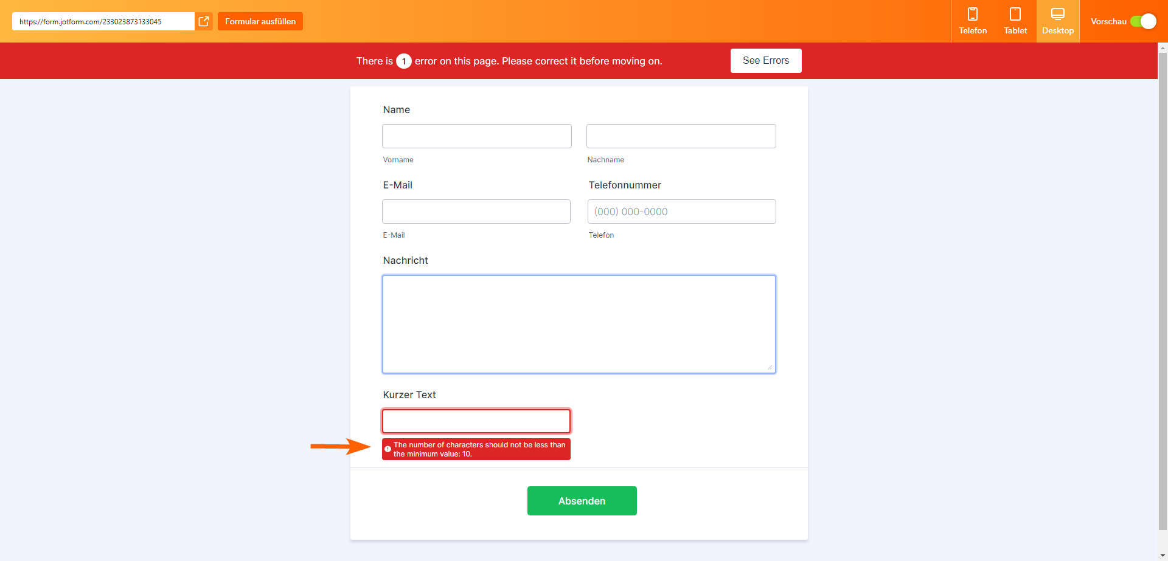Click the error count badge in red banner
This screenshot has width=1168, height=561.
click(x=404, y=61)
